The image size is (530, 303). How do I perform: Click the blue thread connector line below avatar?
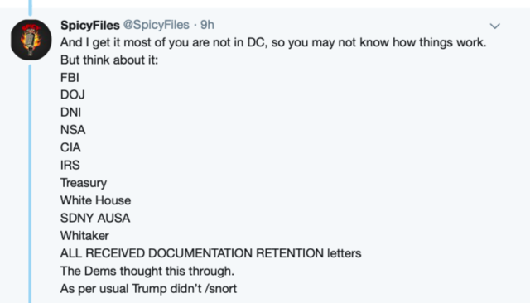30,184
